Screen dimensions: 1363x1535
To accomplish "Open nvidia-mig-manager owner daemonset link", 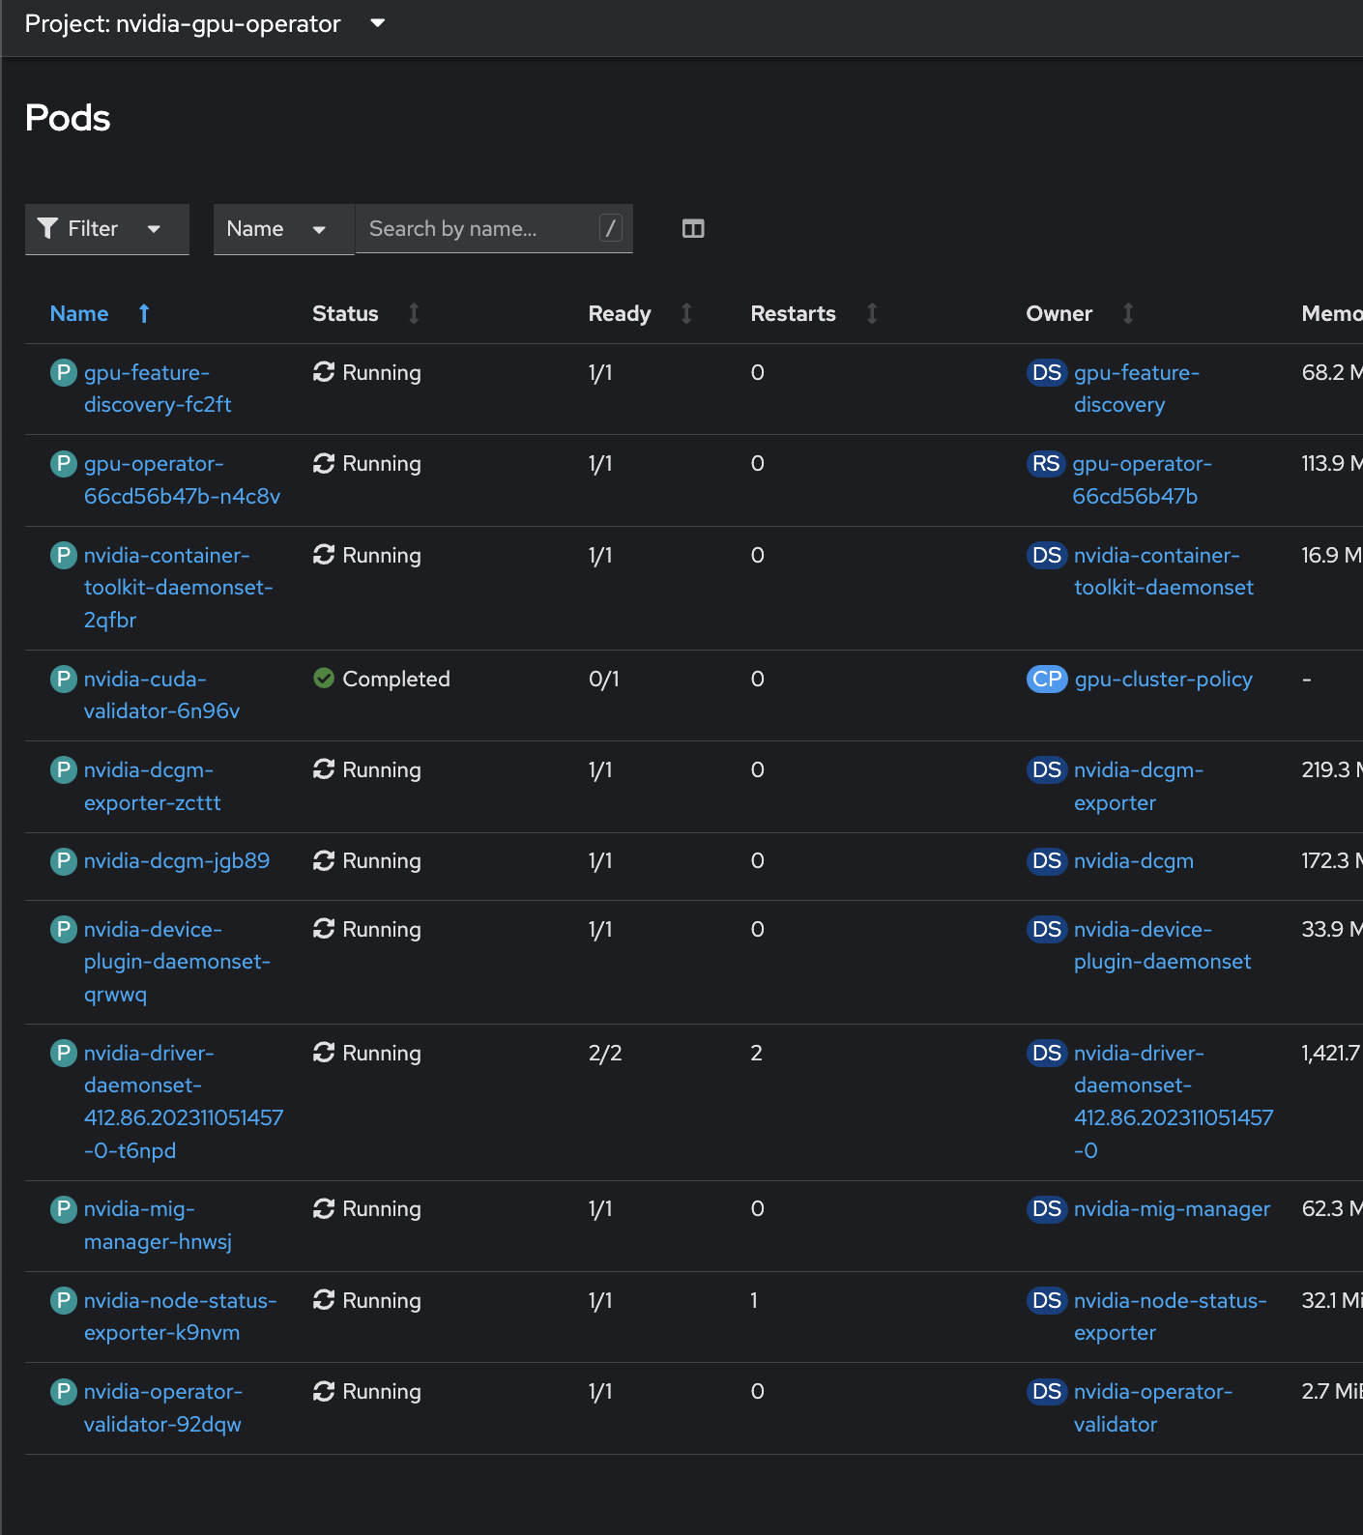I will (x=1172, y=1209).
